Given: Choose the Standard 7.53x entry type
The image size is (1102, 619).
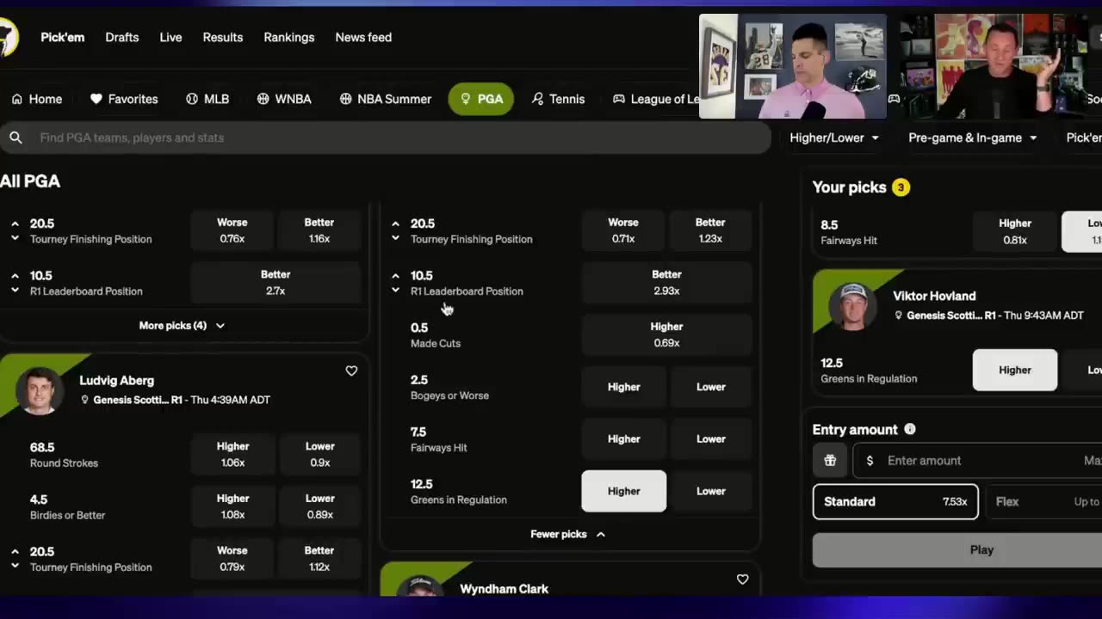Looking at the screenshot, I should 895,502.
